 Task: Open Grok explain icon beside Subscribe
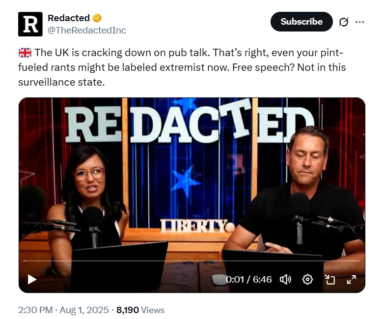344,22
